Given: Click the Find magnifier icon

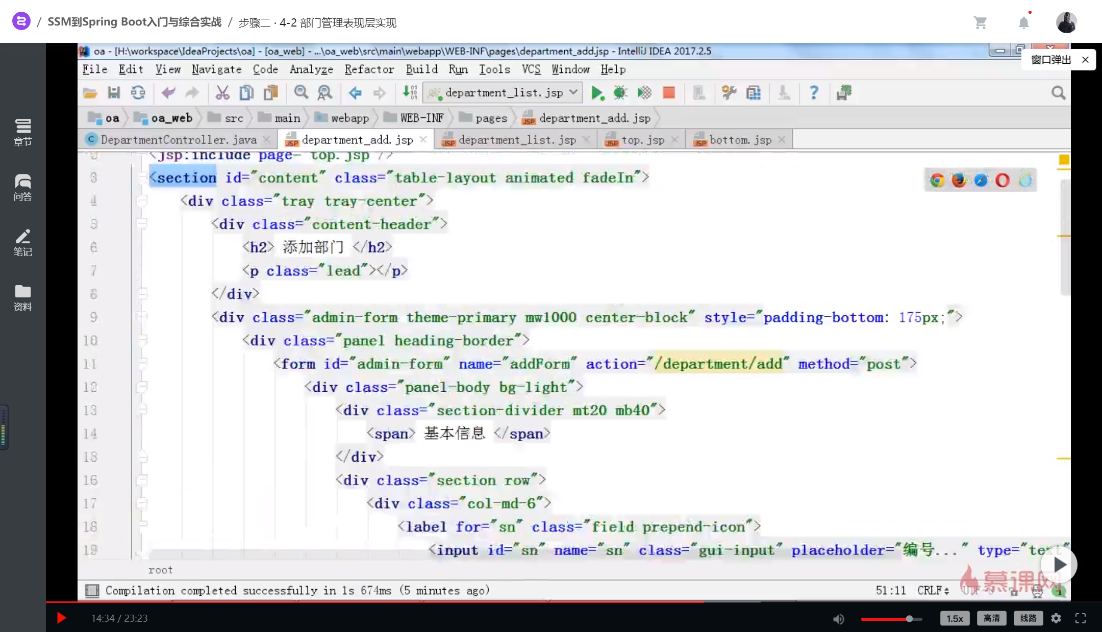Looking at the screenshot, I should (301, 93).
